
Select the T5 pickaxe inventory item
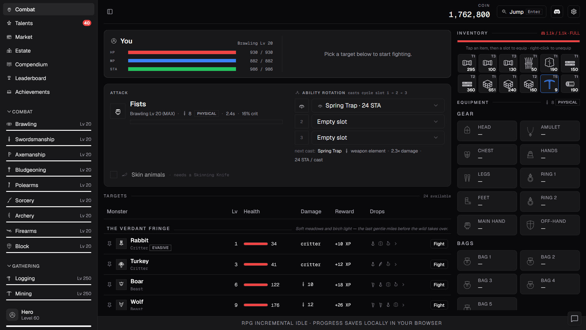coord(549,84)
